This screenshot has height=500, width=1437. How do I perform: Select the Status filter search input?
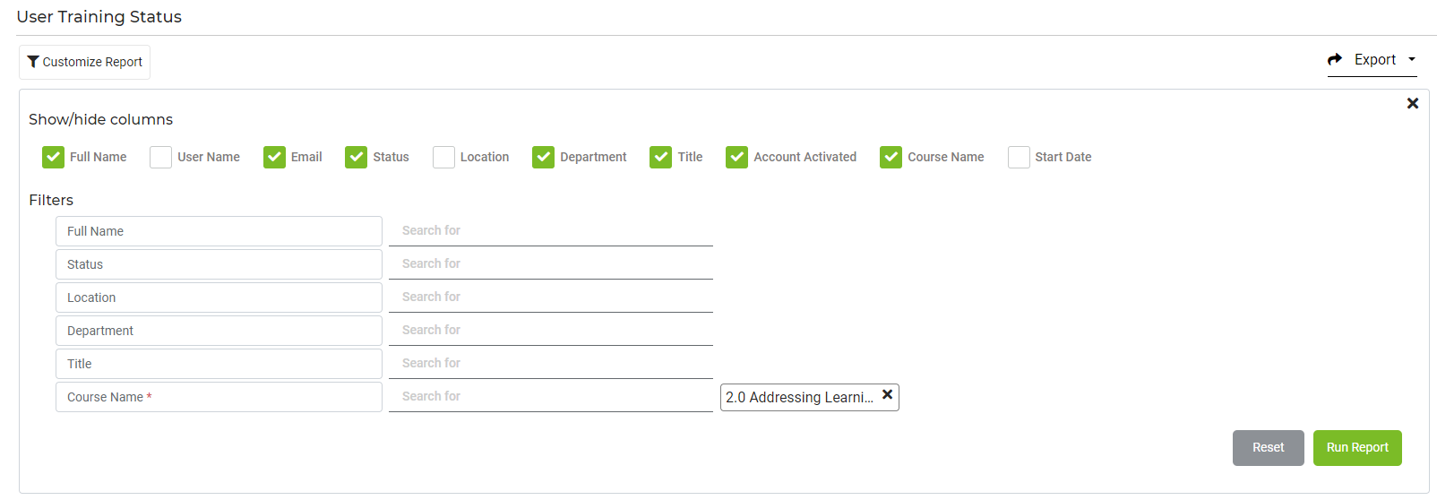[x=550, y=264]
